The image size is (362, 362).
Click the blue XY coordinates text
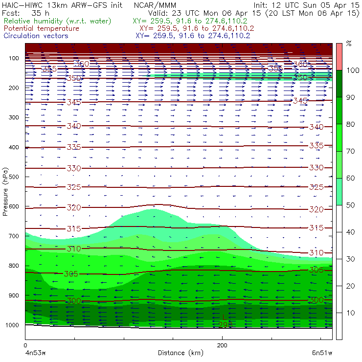click(193, 36)
